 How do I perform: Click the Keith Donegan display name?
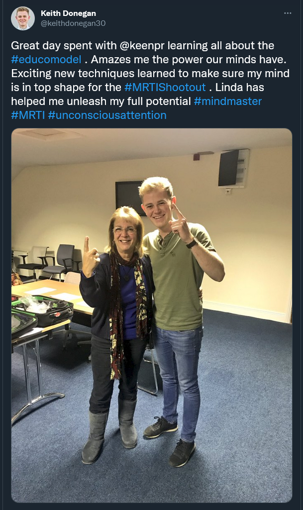pyautogui.click(x=68, y=13)
